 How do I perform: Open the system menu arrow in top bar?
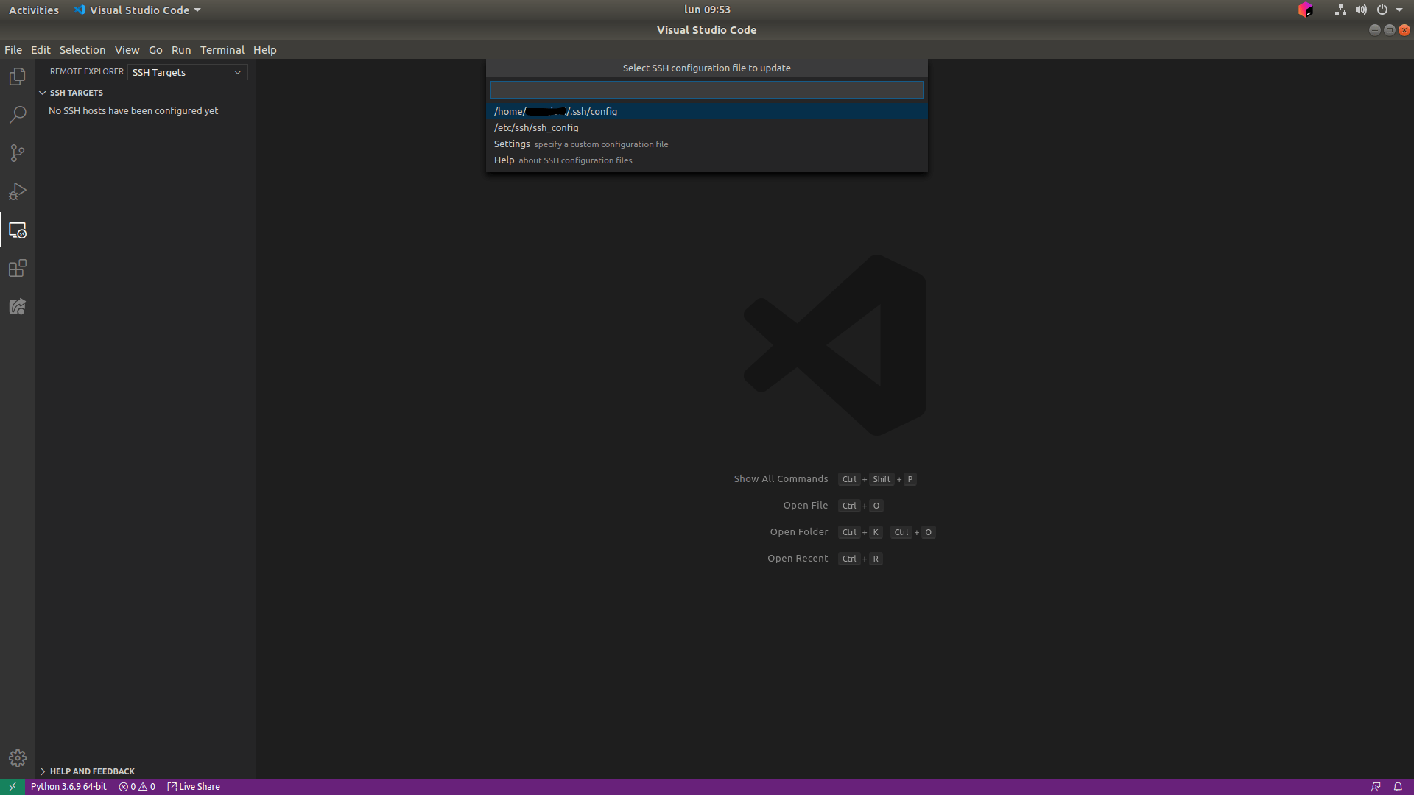point(1399,10)
